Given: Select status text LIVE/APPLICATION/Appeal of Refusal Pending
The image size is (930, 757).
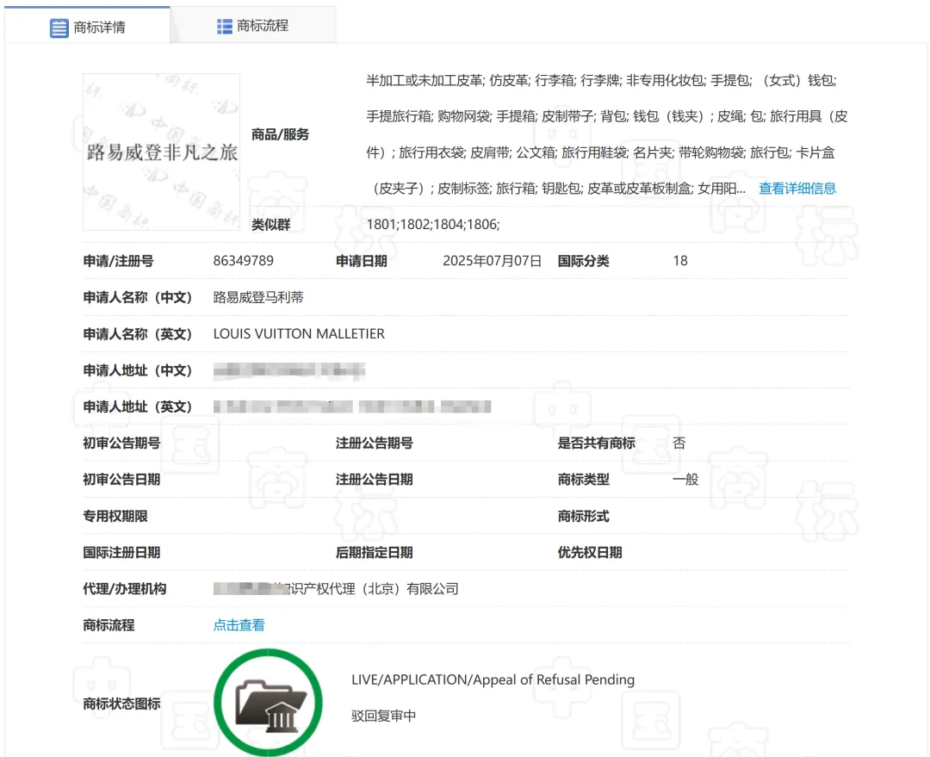Looking at the screenshot, I should (493, 679).
